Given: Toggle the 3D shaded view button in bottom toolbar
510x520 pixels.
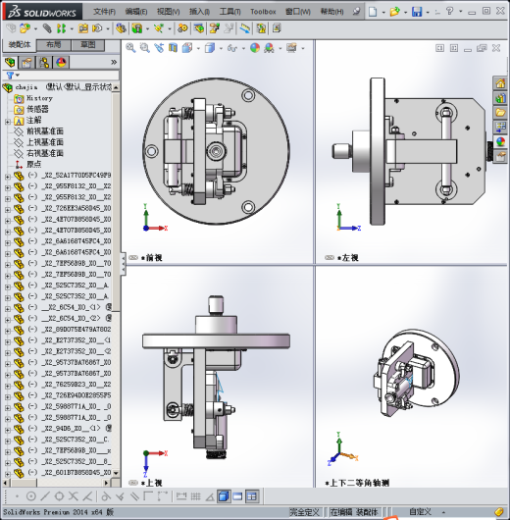Looking at the screenshot, I should pyautogui.click(x=224, y=496).
